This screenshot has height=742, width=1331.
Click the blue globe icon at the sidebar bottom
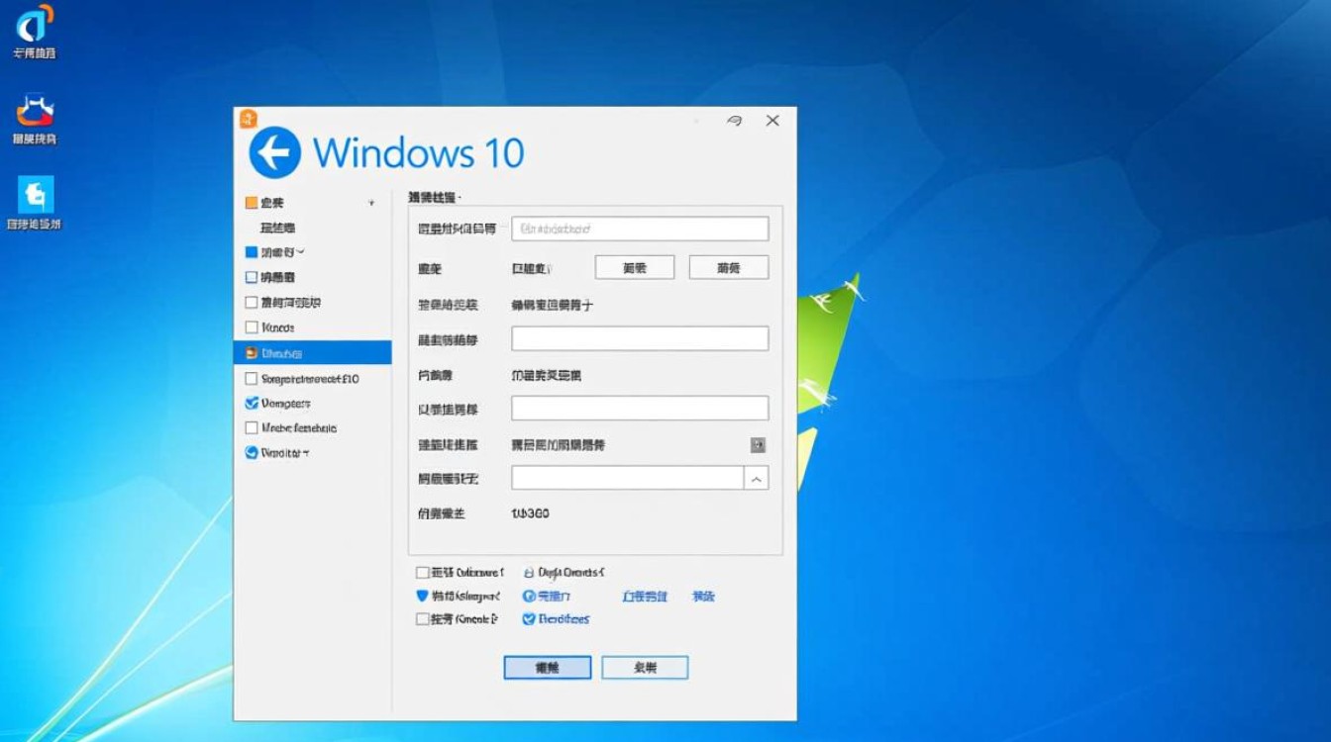click(x=251, y=452)
